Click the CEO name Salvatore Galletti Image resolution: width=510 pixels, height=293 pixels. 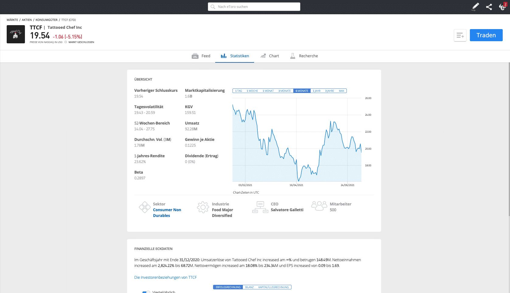coord(287,210)
